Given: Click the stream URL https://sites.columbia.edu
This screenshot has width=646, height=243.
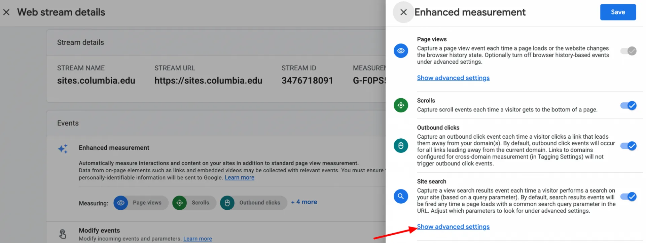Looking at the screenshot, I should pyautogui.click(x=208, y=81).
